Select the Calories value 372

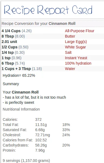38,119
